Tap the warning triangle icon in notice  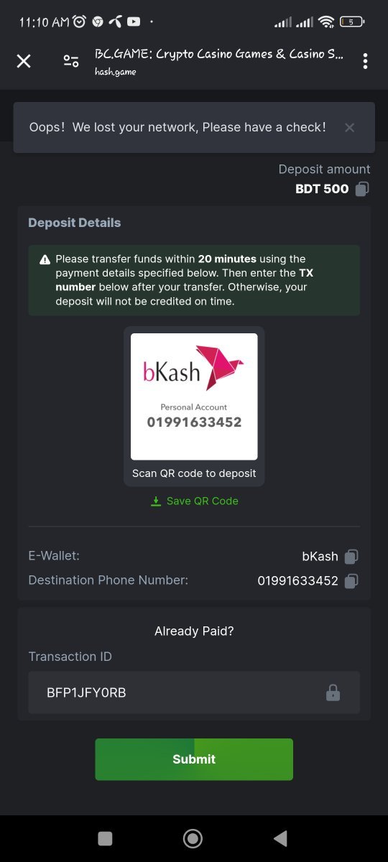tap(45, 259)
